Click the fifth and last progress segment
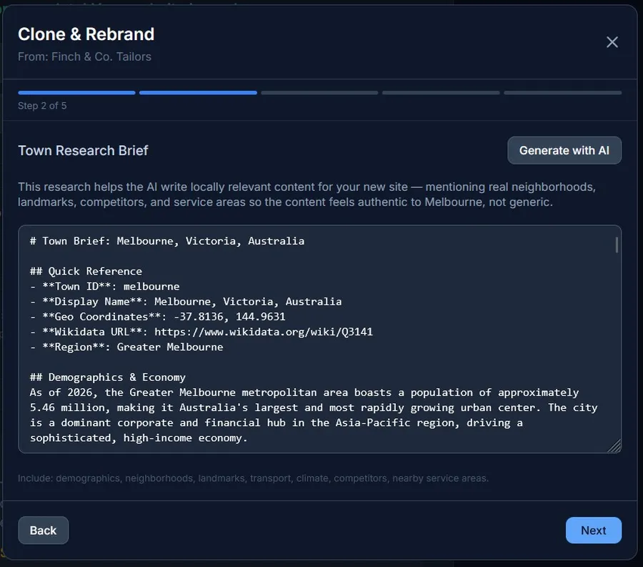 pos(562,92)
